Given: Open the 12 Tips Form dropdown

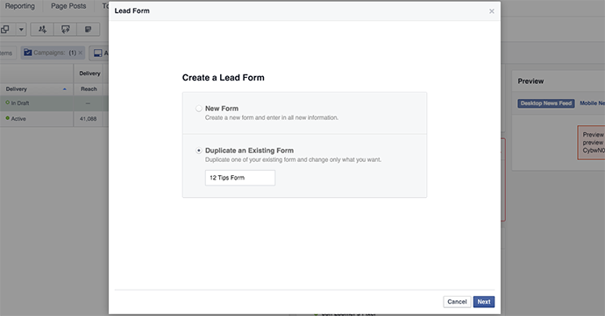Looking at the screenshot, I should tap(240, 178).
